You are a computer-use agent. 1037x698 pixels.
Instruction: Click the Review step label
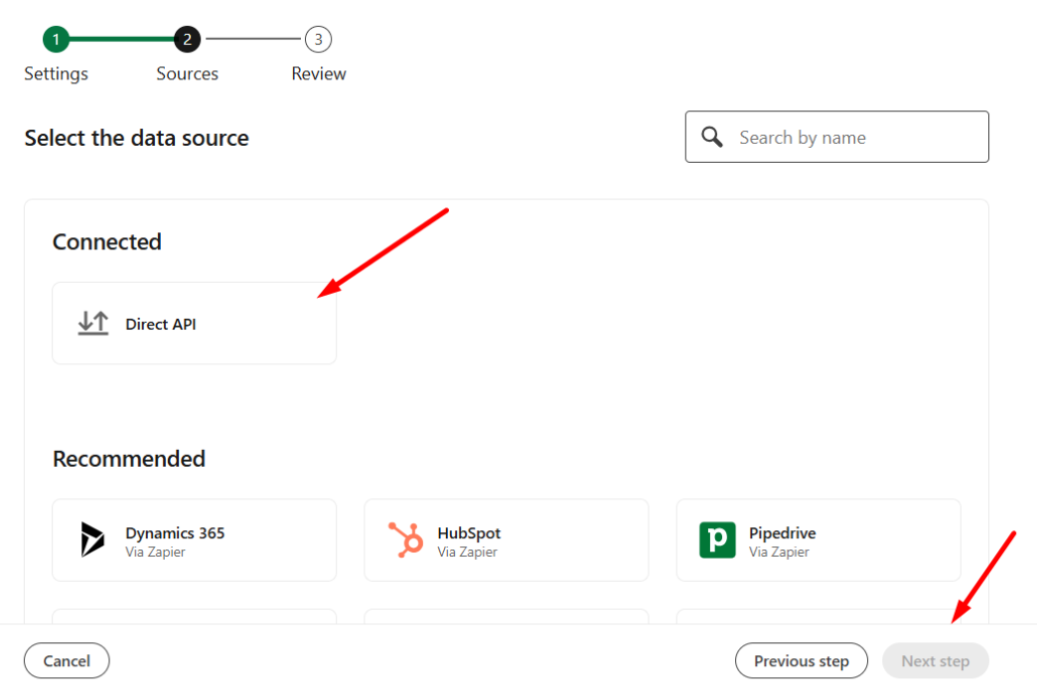point(319,73)
